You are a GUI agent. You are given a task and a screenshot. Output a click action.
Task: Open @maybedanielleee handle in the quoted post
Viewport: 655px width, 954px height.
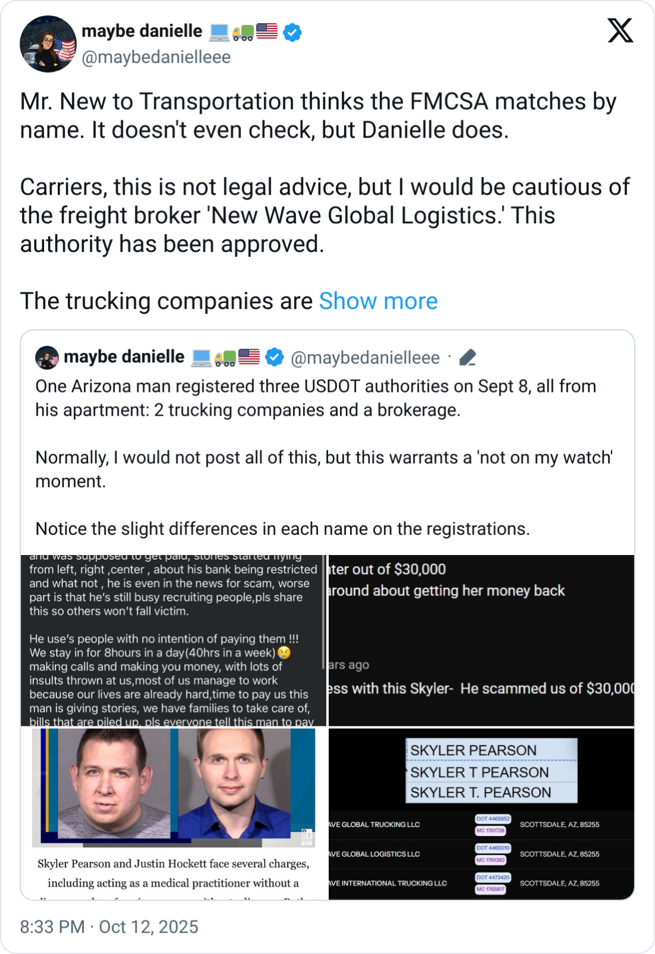coord(365,357)
